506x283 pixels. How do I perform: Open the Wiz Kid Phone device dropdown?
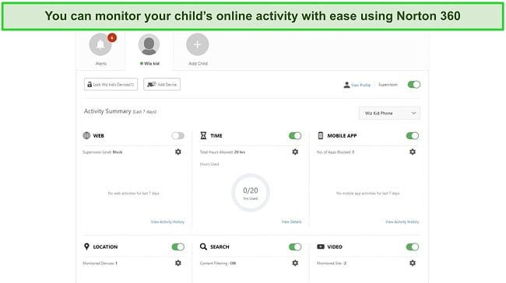pyautogui.click(x=389, y=114)
